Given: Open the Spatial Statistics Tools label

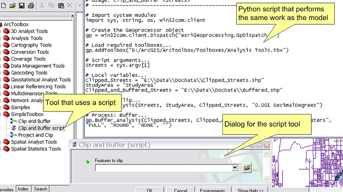Looking at the screenshot, I should pyautogui.click(x=36, y=149).
